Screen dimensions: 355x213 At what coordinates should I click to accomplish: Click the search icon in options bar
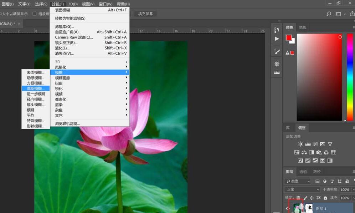[329, 14]
